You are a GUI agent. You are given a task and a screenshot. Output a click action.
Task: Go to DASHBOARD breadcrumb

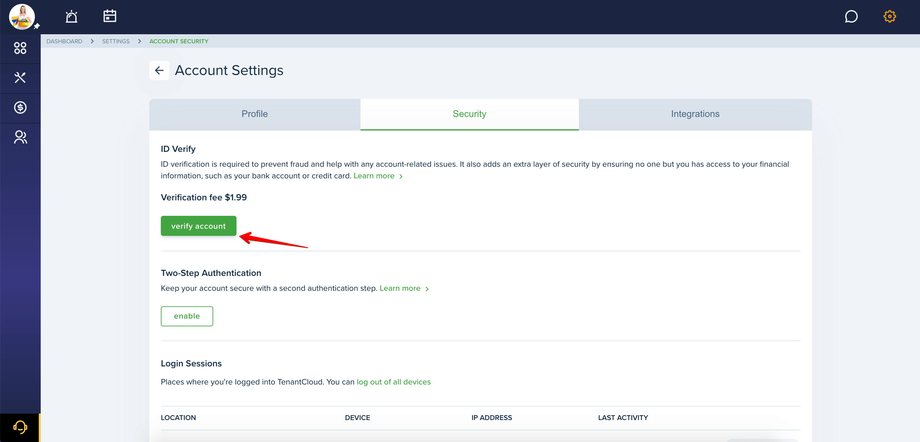64,41
